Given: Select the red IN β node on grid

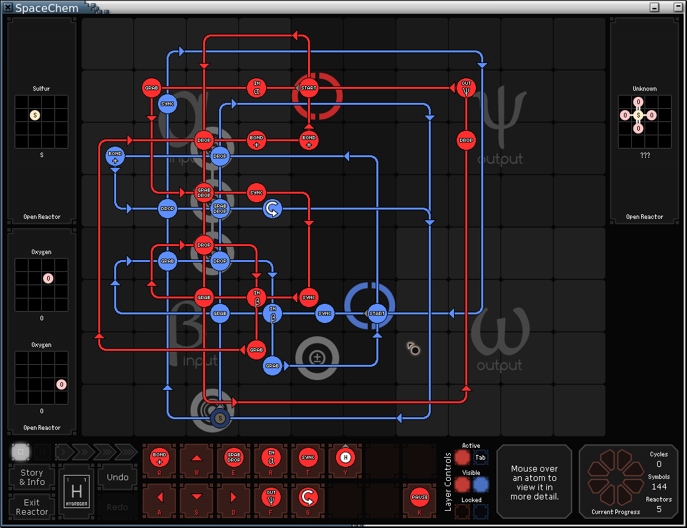Looking at the screenshot, I should pos(257,298).
